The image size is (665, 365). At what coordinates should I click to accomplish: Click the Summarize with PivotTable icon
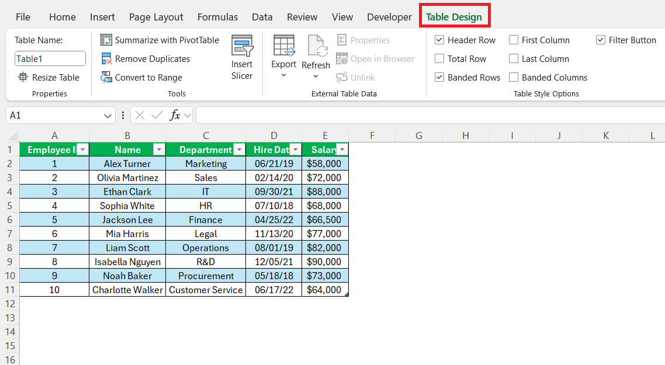tap(106, 40)
